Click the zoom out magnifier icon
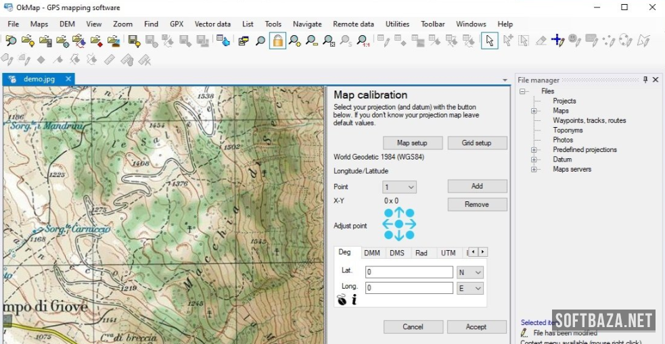 pos(312,41)
